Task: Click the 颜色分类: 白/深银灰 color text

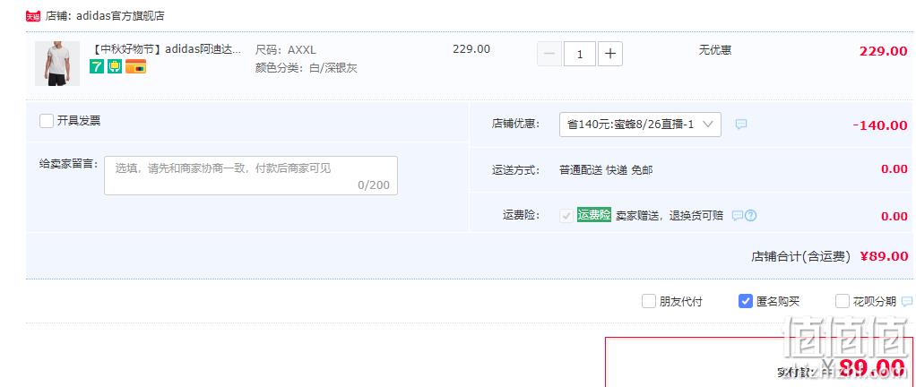Action: [x=307, y=68]
